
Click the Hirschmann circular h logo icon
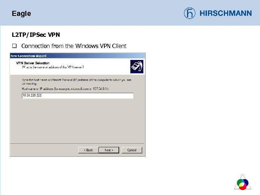pos(190,13)
